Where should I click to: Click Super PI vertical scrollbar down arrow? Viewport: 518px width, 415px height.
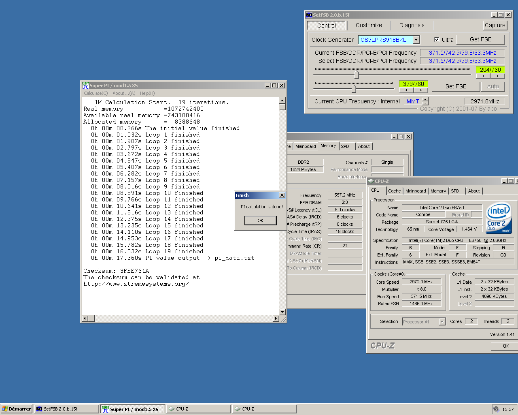(x=282, y=312)
